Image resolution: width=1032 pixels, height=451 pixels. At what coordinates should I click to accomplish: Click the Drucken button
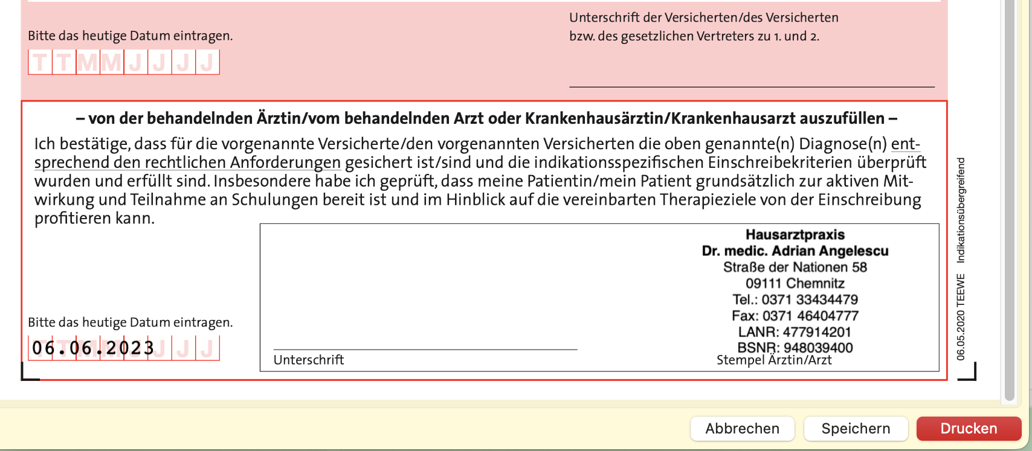(969, 429)
